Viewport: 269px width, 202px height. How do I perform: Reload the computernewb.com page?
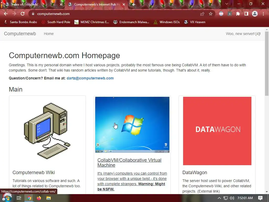click(23, 14)
